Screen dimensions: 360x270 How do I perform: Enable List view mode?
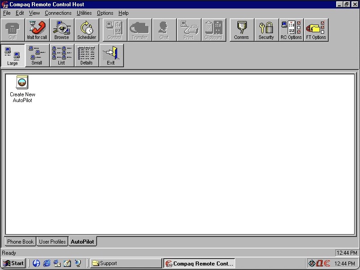(x=61, y=55)
